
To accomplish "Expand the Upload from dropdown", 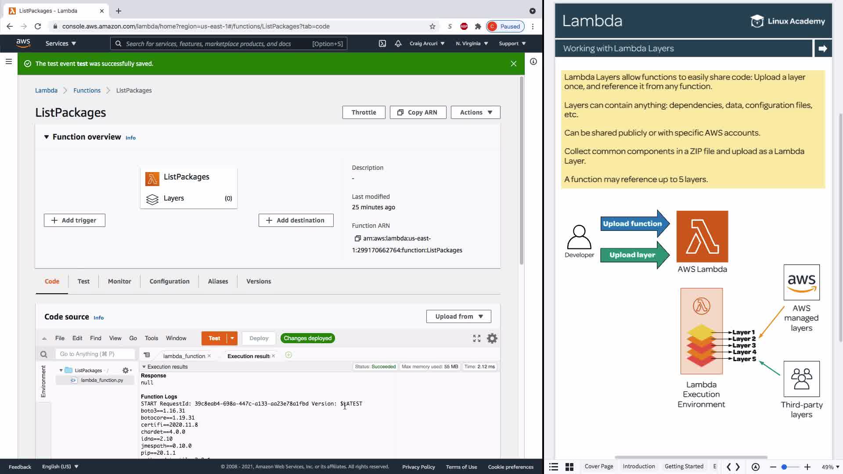I will (458, 316).
